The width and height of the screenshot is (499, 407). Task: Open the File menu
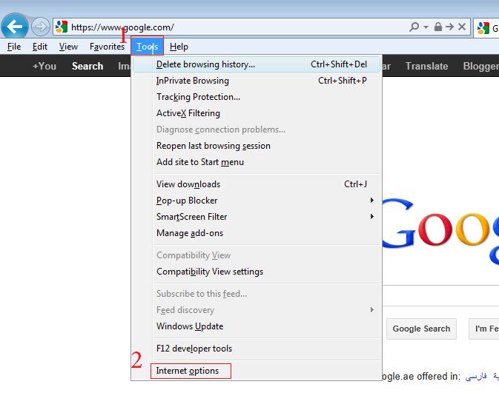tap(14, 47)
